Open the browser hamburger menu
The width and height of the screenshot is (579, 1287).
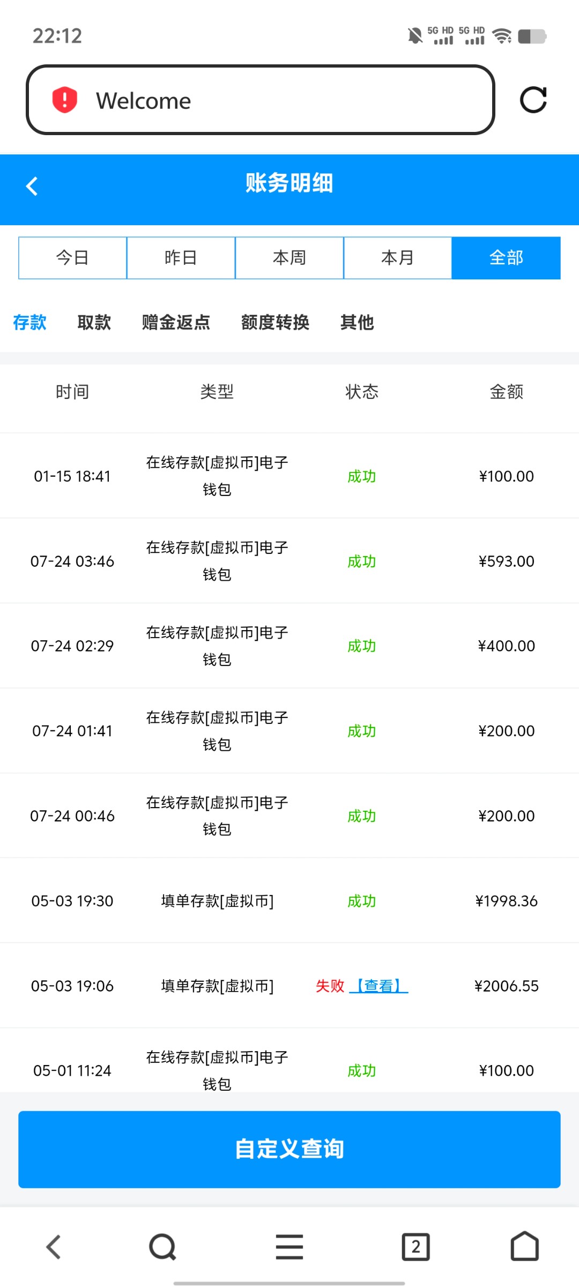coord(289,1247)
